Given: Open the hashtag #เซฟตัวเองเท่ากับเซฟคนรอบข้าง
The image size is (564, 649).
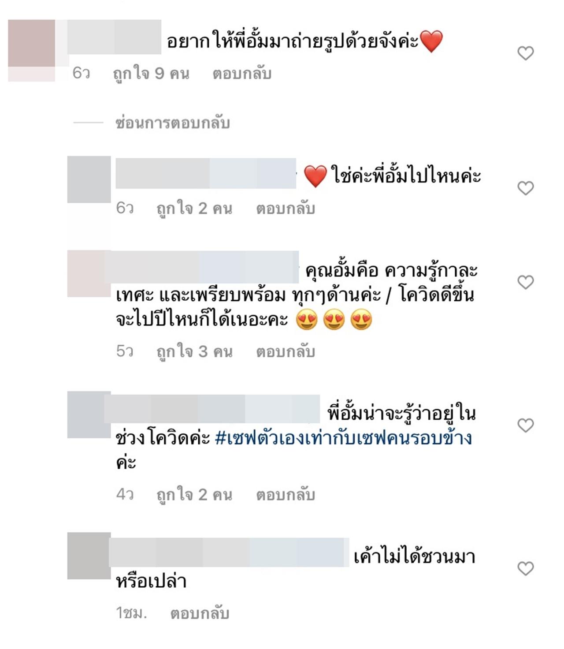Looking at the screenshot, I should pyautogui.click(x=343, y=438).
